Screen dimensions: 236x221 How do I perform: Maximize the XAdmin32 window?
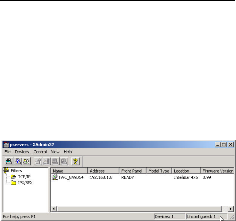[x=224, y=144]
